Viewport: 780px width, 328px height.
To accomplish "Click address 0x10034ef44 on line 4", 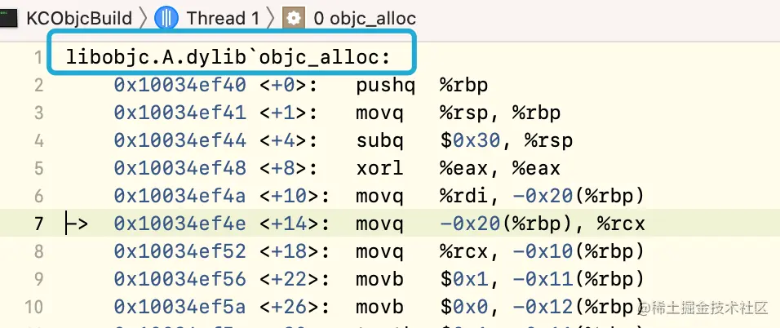I will click(x=180, y=141).
